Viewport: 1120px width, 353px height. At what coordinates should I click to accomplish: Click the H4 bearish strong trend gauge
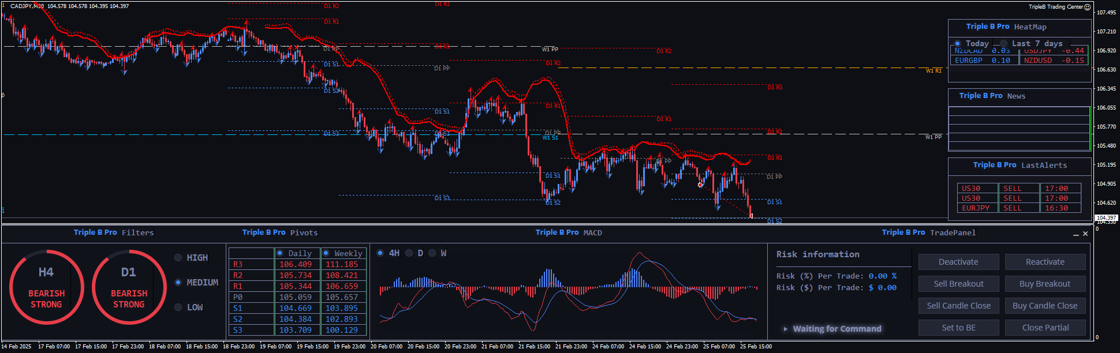coord(46,287)
